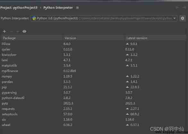Viewport: 188px width, 134px height.
Task: Click the six latest version 1.16.0
Action: pyautogui.click(x=130, y=120)
